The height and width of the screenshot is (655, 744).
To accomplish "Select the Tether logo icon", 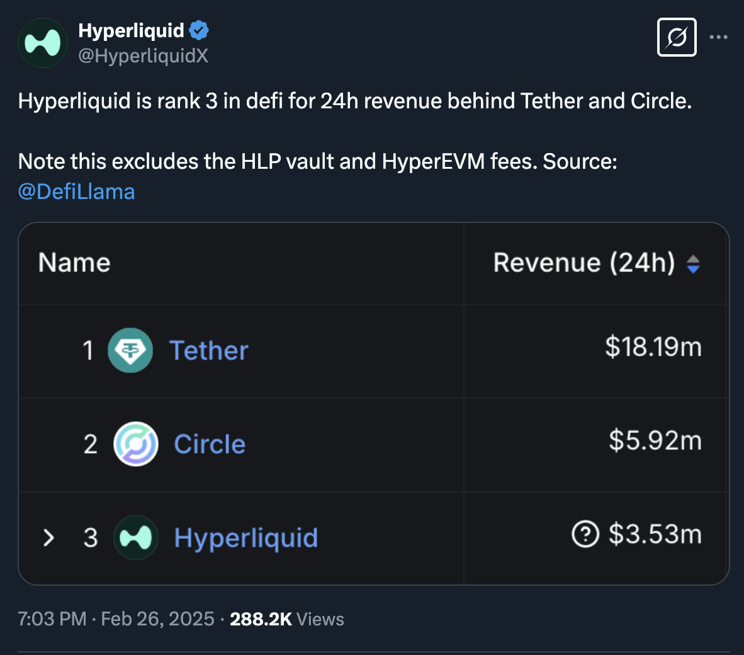I will 130,350.
